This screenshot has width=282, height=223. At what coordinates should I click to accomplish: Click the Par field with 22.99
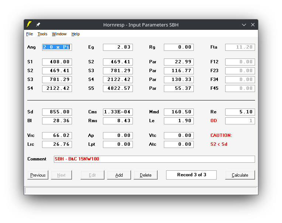click(179, 62)
